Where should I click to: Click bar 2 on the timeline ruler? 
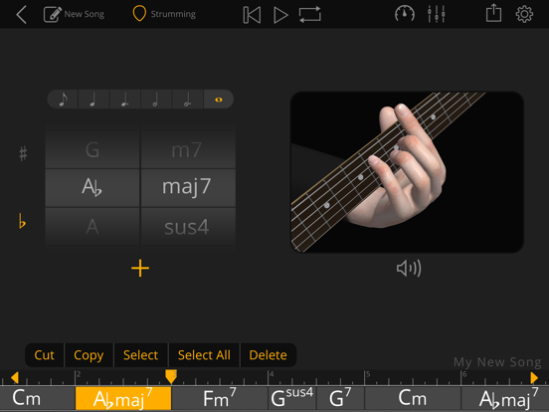pyautogui.click(x=79, y=374)
